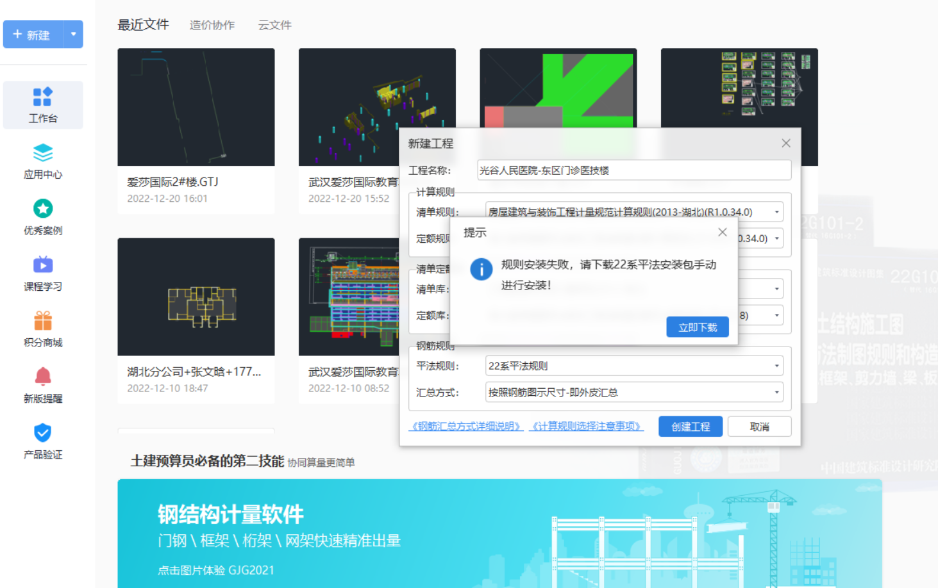Expand the 新建 dropdown arrow
Image resolution: width=938 pixels, height=588 pixels.
(x=74, y=35)
